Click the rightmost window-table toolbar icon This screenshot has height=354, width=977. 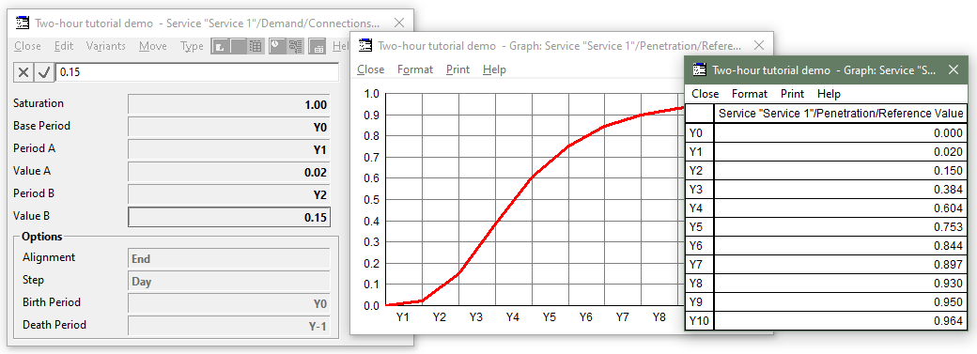tap(318, 46)
